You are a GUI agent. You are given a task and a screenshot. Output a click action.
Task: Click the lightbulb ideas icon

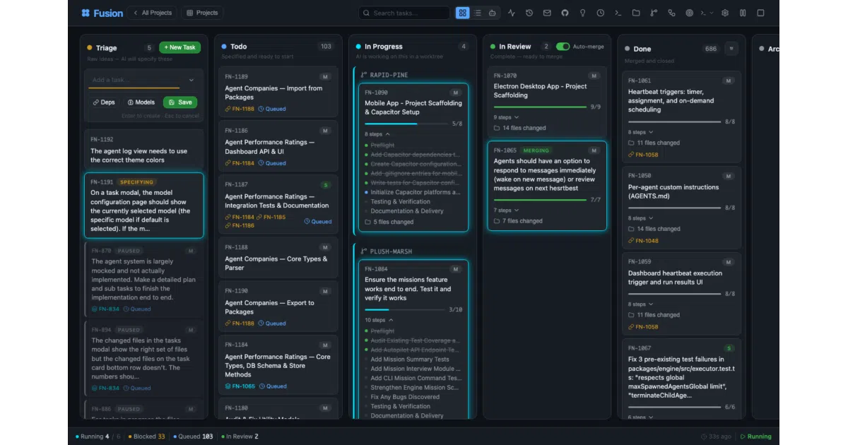tap(582, 13)
